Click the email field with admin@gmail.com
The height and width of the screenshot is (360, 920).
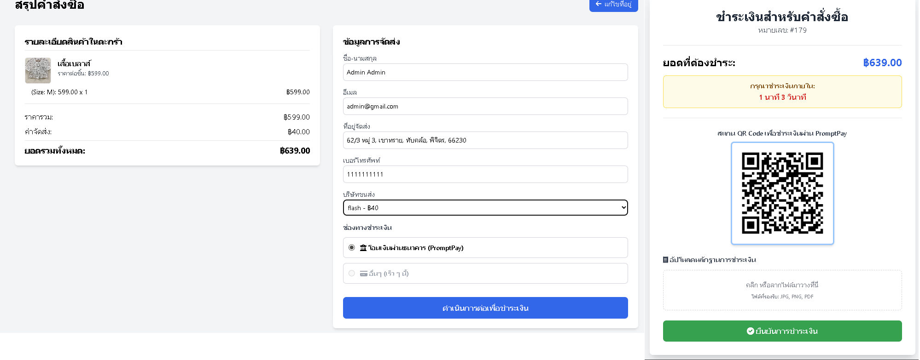(x=485, y=106)
